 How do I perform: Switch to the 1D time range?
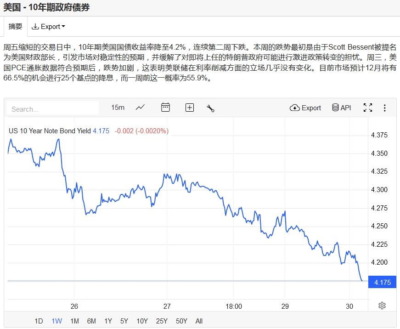click(x=39, y=321)
